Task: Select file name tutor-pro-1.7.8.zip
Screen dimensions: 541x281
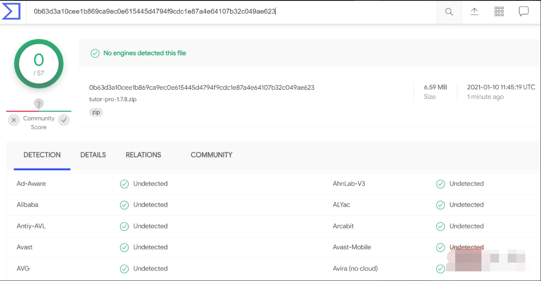Action: [113, 99]
